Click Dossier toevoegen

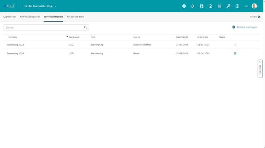point(244,27)
